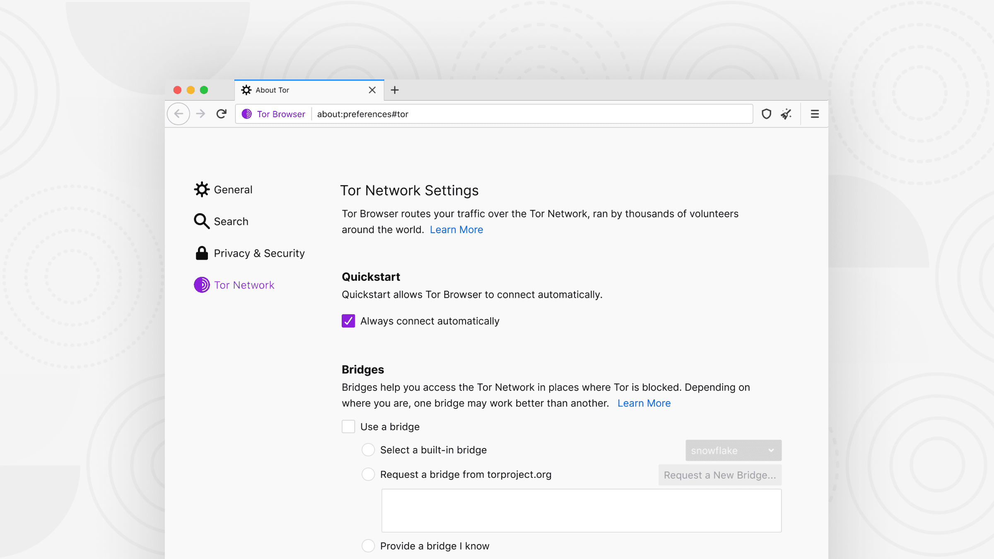
Task: Uncheck Always connect automatically
Action: click(x=348, y=321)
